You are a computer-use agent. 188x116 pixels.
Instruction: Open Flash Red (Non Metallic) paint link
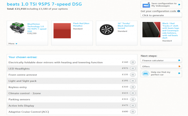[x=81, y=25]
